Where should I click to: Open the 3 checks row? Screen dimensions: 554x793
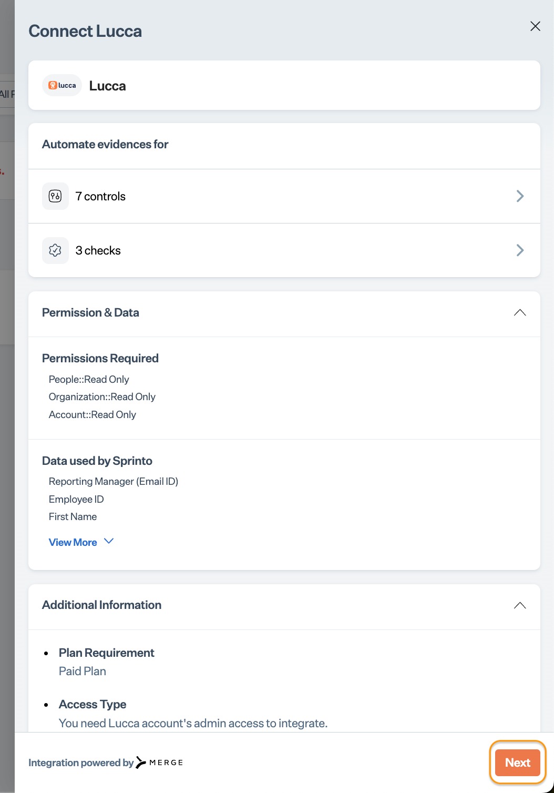pos(284,250)
